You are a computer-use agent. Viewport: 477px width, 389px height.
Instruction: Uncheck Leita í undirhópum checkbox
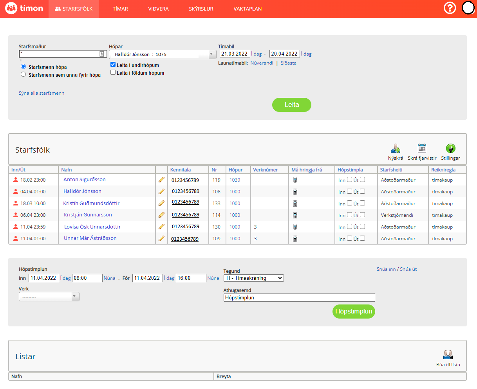tap(113, 65)
